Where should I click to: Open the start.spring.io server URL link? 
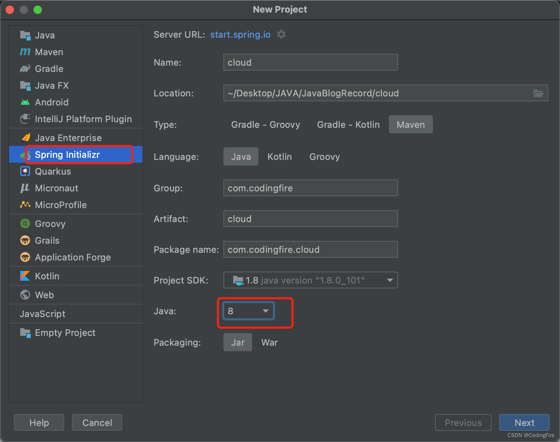pyautogui.click(x=240, y=35)
